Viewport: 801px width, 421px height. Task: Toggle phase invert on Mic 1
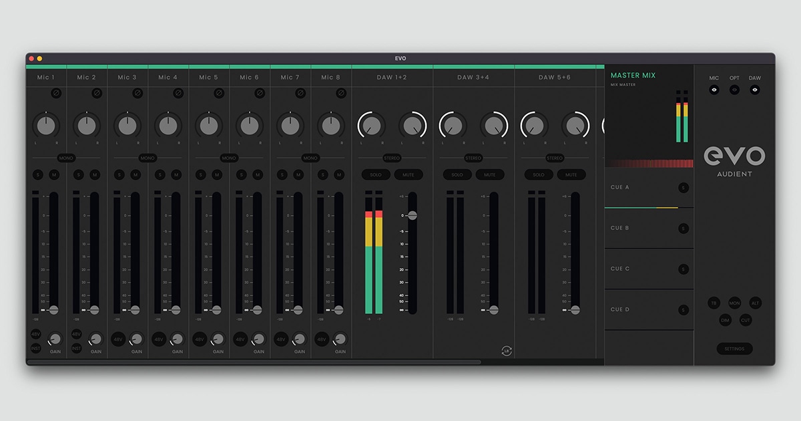[56, 93]
